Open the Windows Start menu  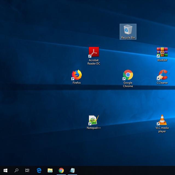click(5, 170)
